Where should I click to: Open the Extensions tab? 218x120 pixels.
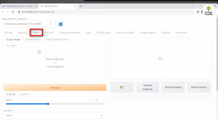[181, 33]
